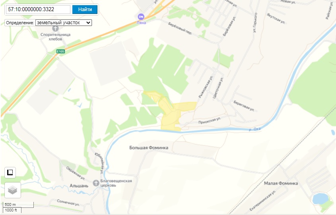336x215 pixels.
Task: Click the р. Ока river label
Action: click(254, 129)
